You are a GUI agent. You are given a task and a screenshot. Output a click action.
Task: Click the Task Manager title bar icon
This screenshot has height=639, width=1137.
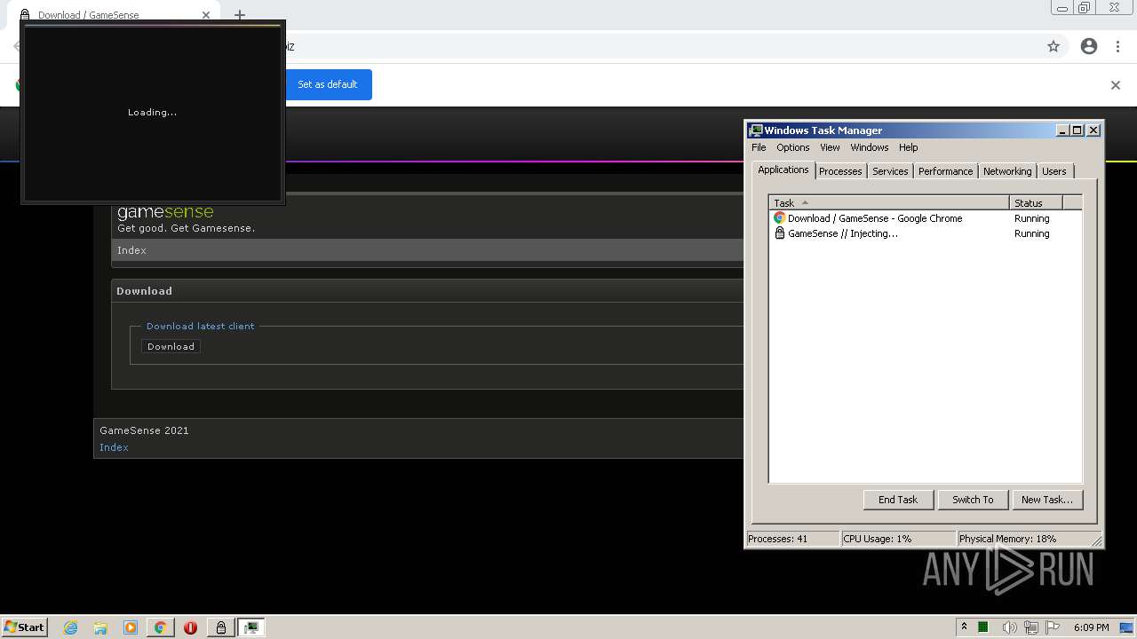[755, 130]
